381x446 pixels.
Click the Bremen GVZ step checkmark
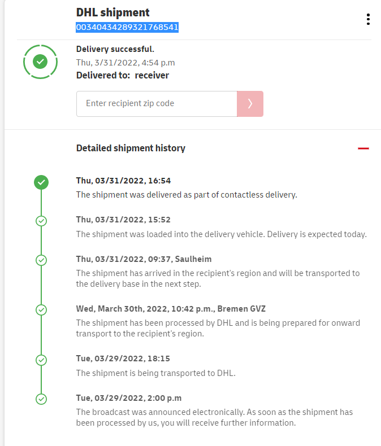41,310
